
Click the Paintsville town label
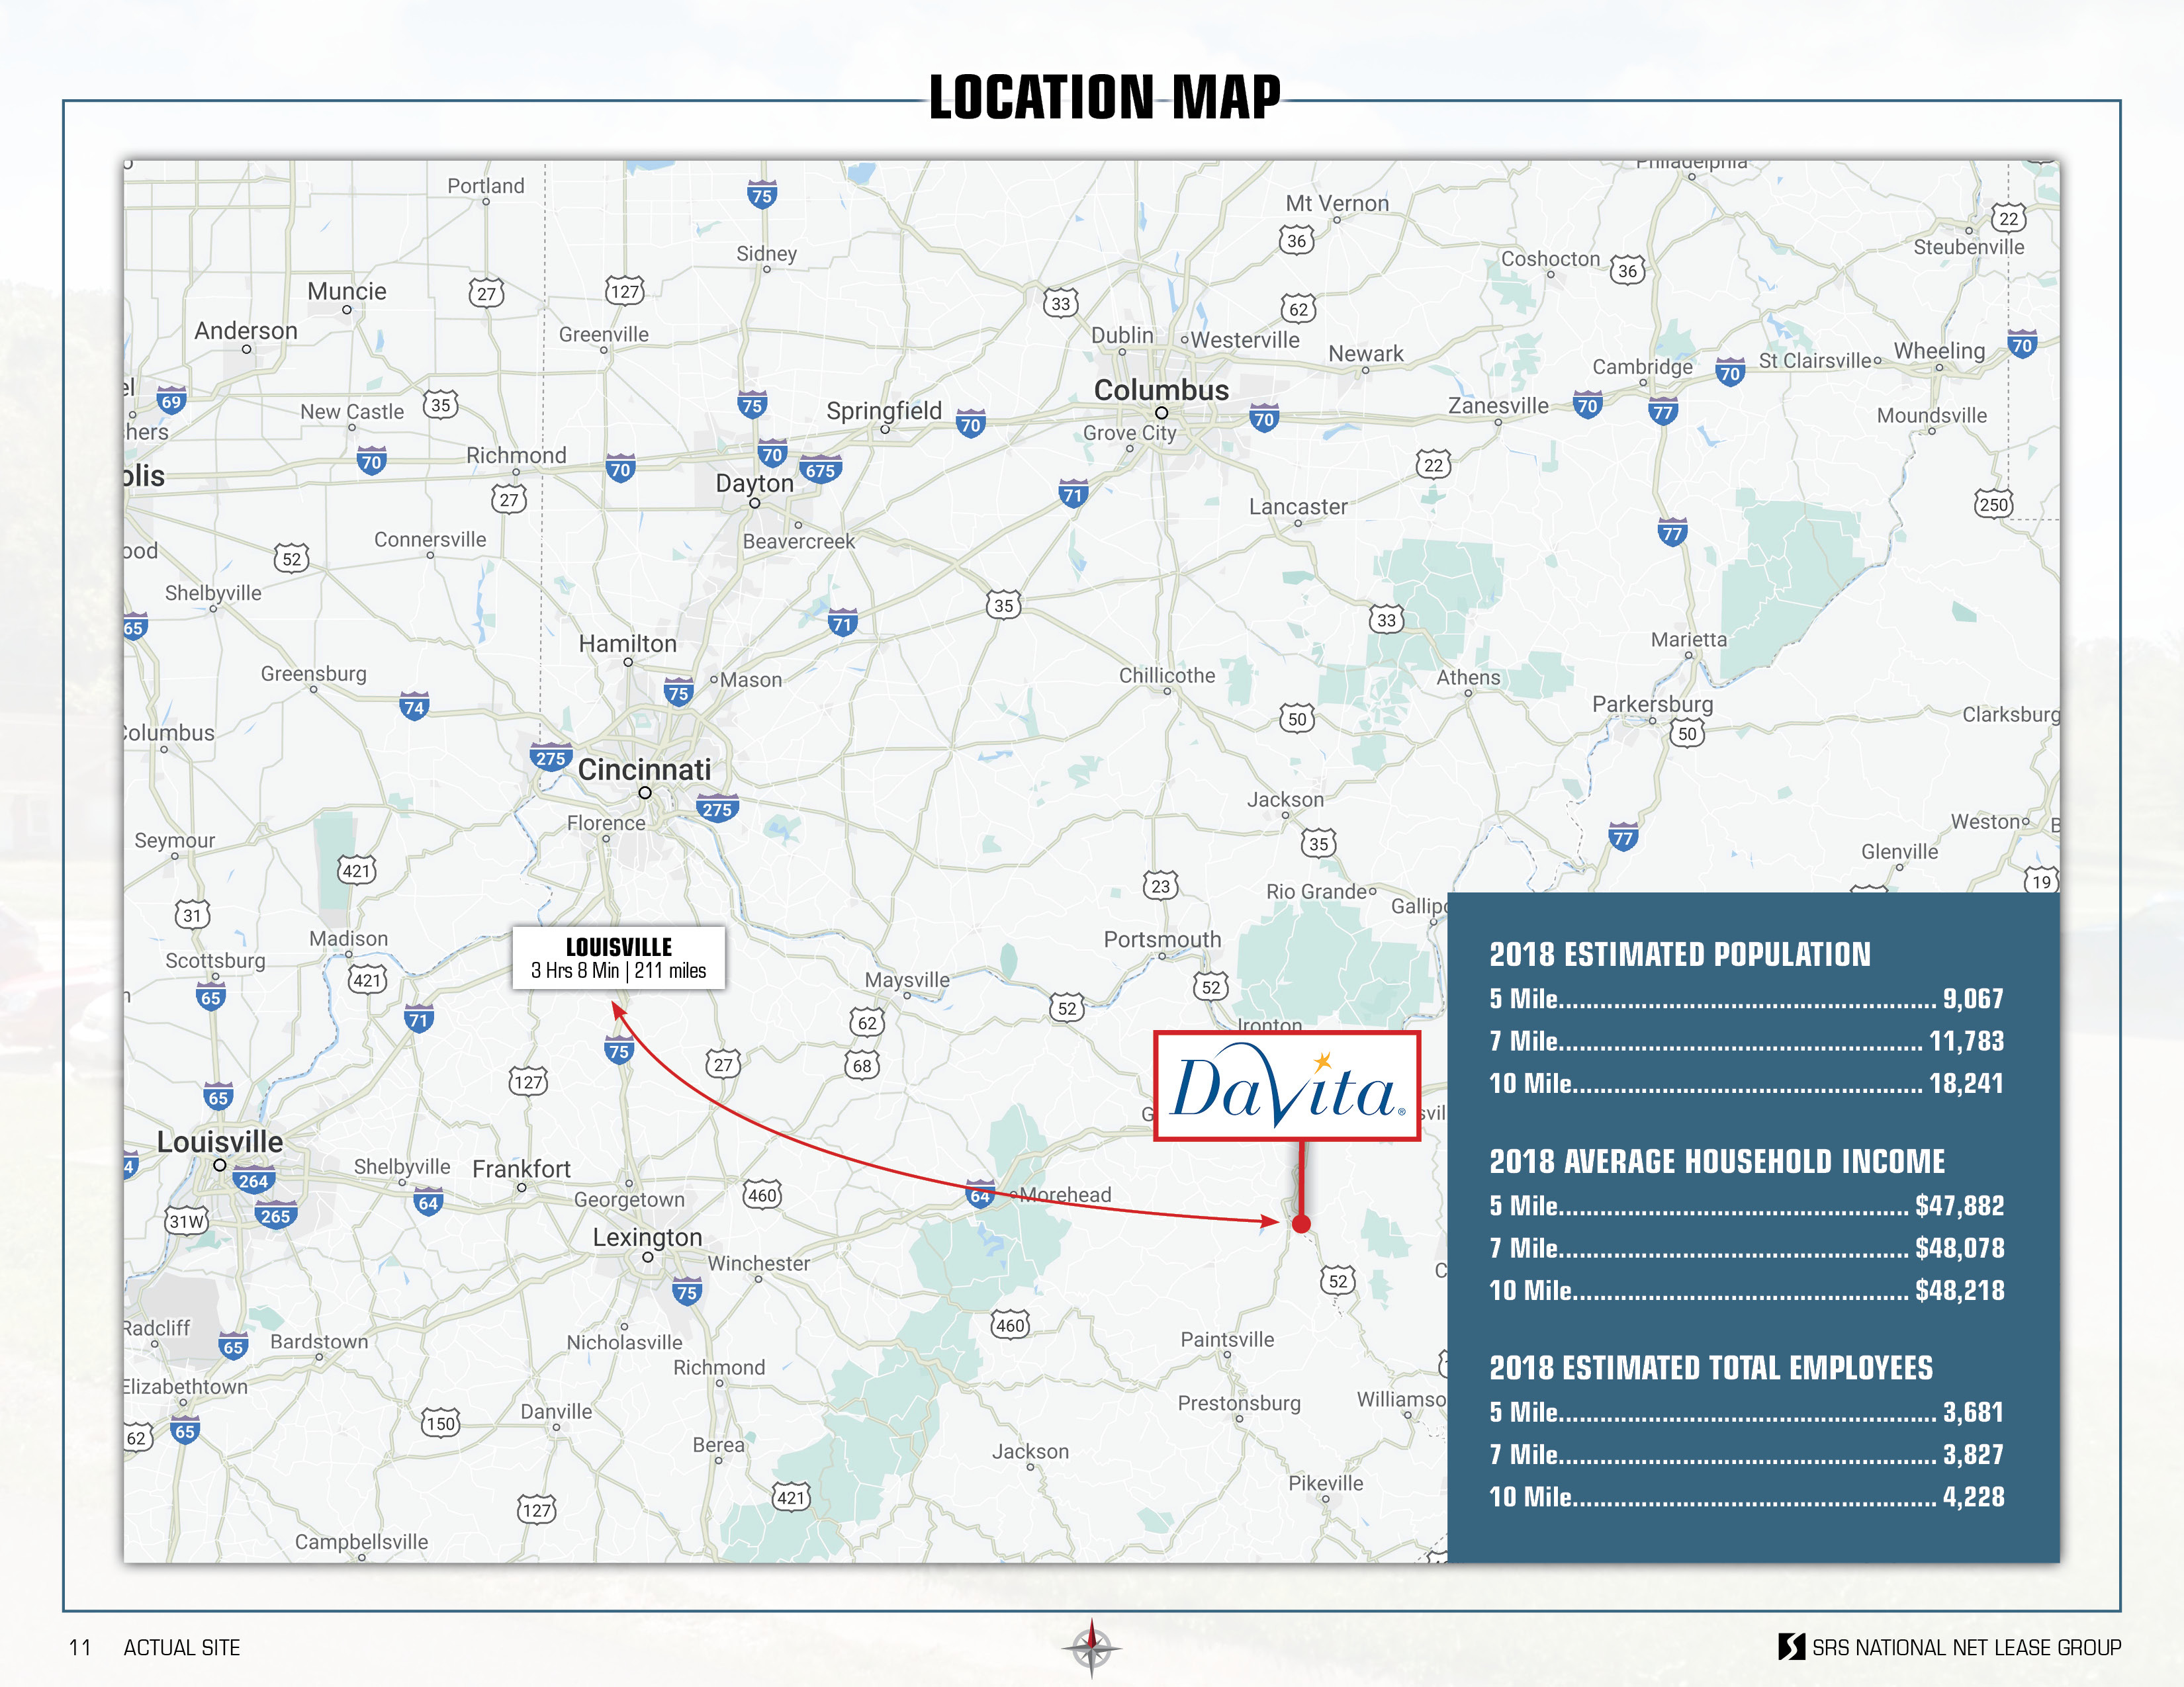click(x=1227, y=1339)
